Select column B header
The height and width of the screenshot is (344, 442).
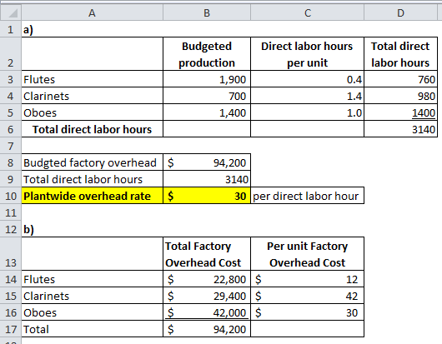click(x=207, y=13)
